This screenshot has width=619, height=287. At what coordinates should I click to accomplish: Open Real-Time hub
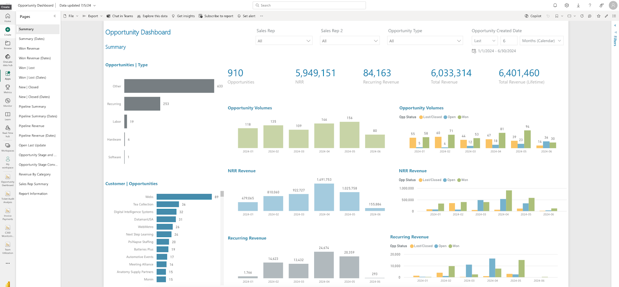coord(8,131)
